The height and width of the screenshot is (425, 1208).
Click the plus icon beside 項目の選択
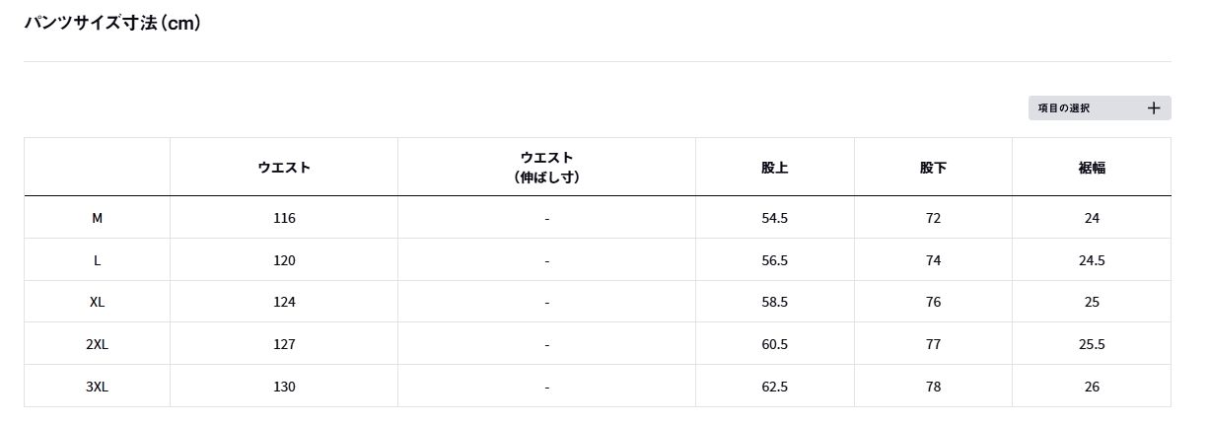1154,108
